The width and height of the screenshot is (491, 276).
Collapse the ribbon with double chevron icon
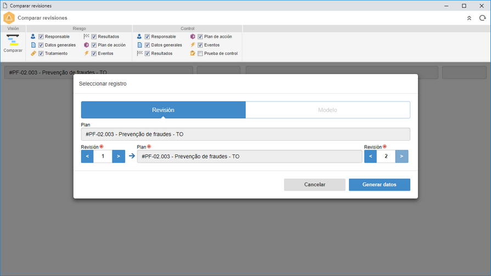click(x=469, y=18)
